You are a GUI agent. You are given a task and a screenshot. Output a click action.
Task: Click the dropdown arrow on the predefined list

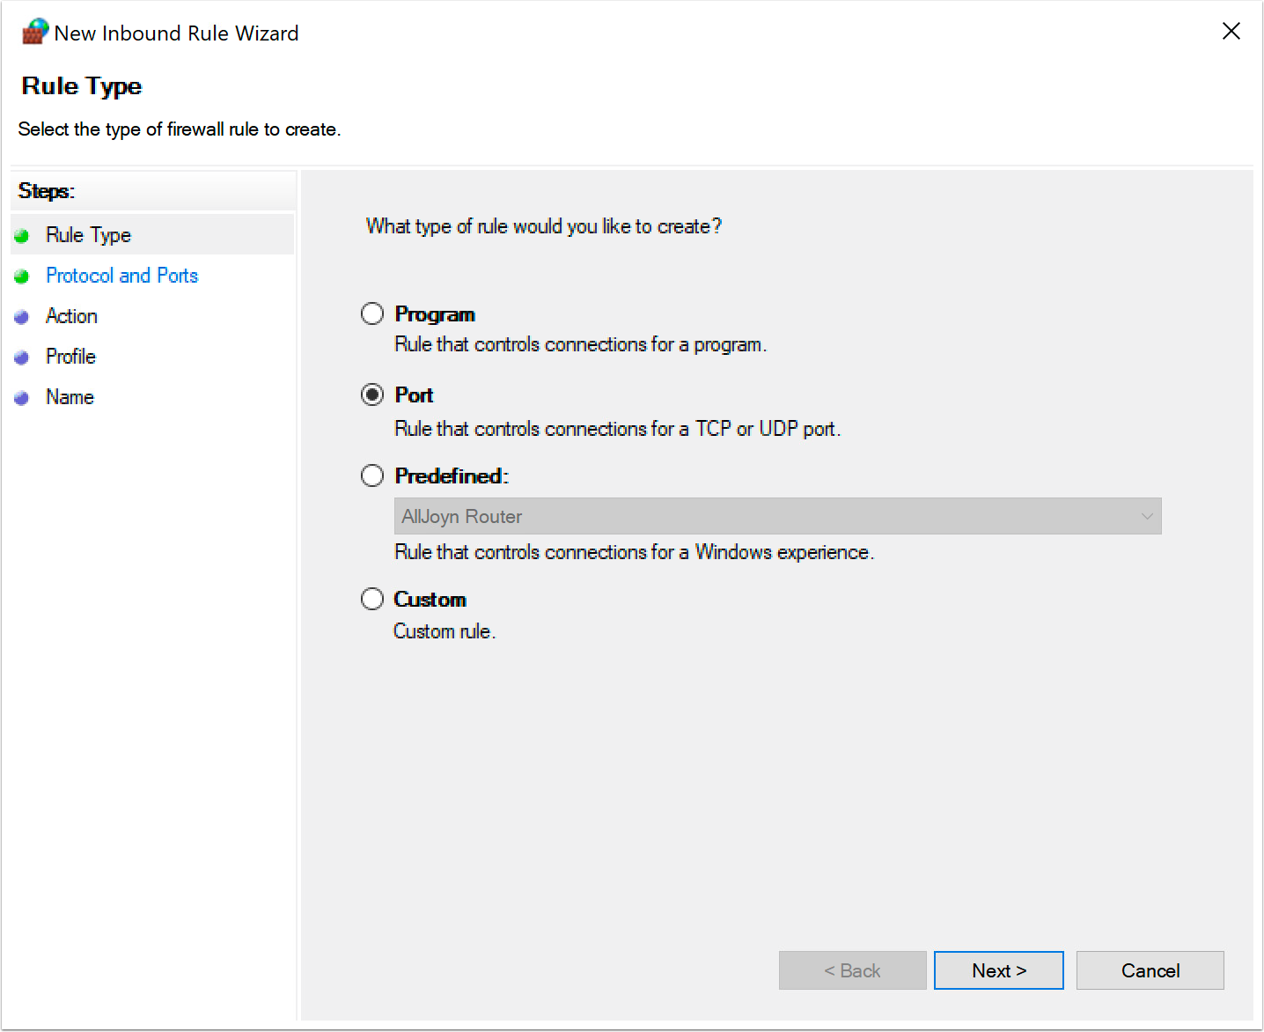[x=1147, y=516]
